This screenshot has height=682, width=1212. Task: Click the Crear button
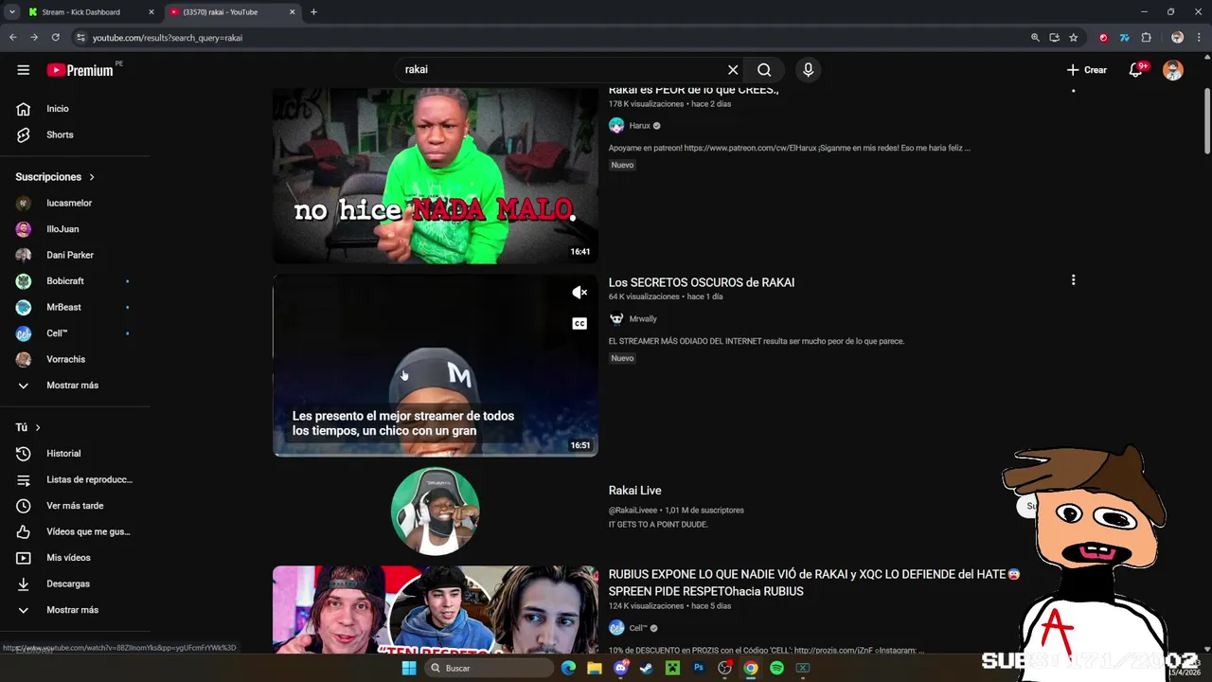click(x=1086, y=69)
